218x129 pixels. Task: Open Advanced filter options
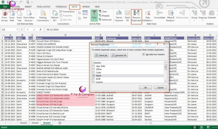(105, 20)
